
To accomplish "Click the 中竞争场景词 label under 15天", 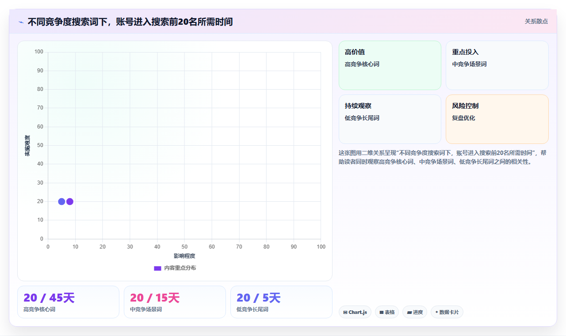I will click(146, 310).
